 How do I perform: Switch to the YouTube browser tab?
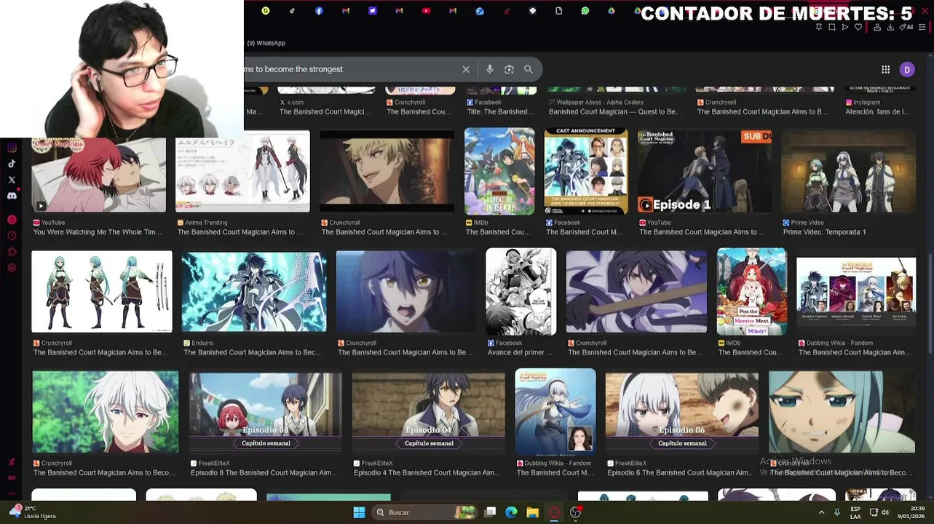pos(426,11)
